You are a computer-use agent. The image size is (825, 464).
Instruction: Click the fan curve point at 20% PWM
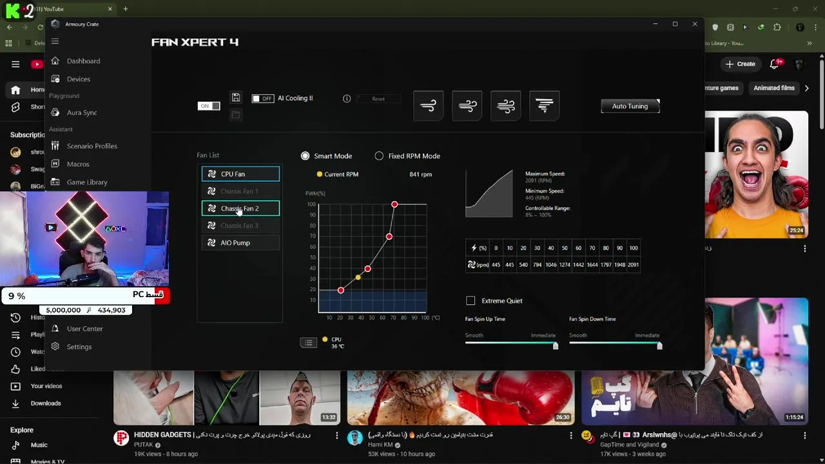341,290
